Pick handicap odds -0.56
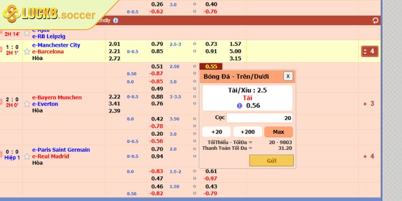Viewport: 402px width, 201px height. pos(156,141)
